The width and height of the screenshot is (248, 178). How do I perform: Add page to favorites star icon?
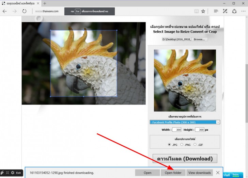(203, 11)
